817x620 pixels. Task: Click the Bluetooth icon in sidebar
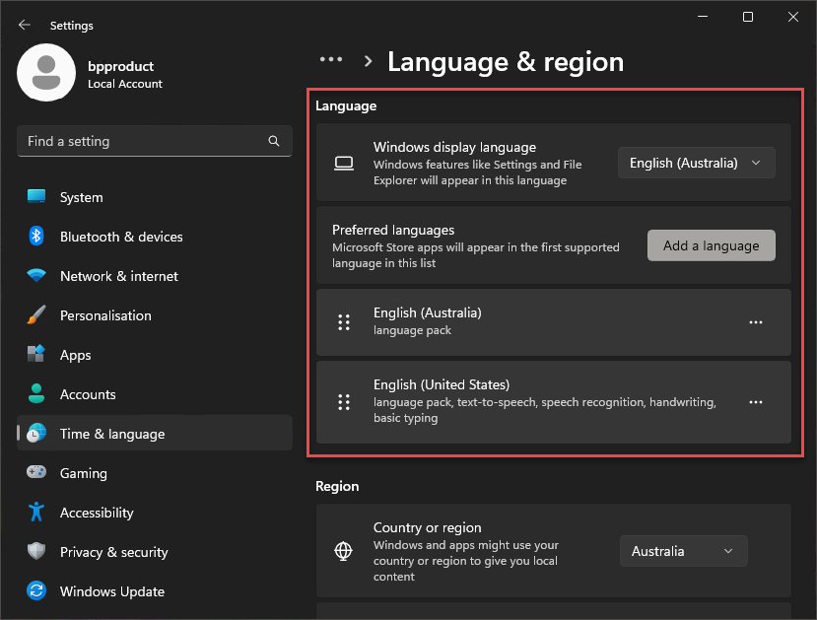pyautogui.click(x=36, y=237)
